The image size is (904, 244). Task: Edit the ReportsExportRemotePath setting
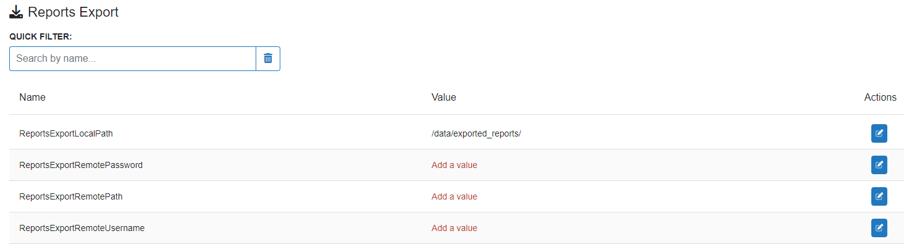pyautogui.click(x=879, y=196)
